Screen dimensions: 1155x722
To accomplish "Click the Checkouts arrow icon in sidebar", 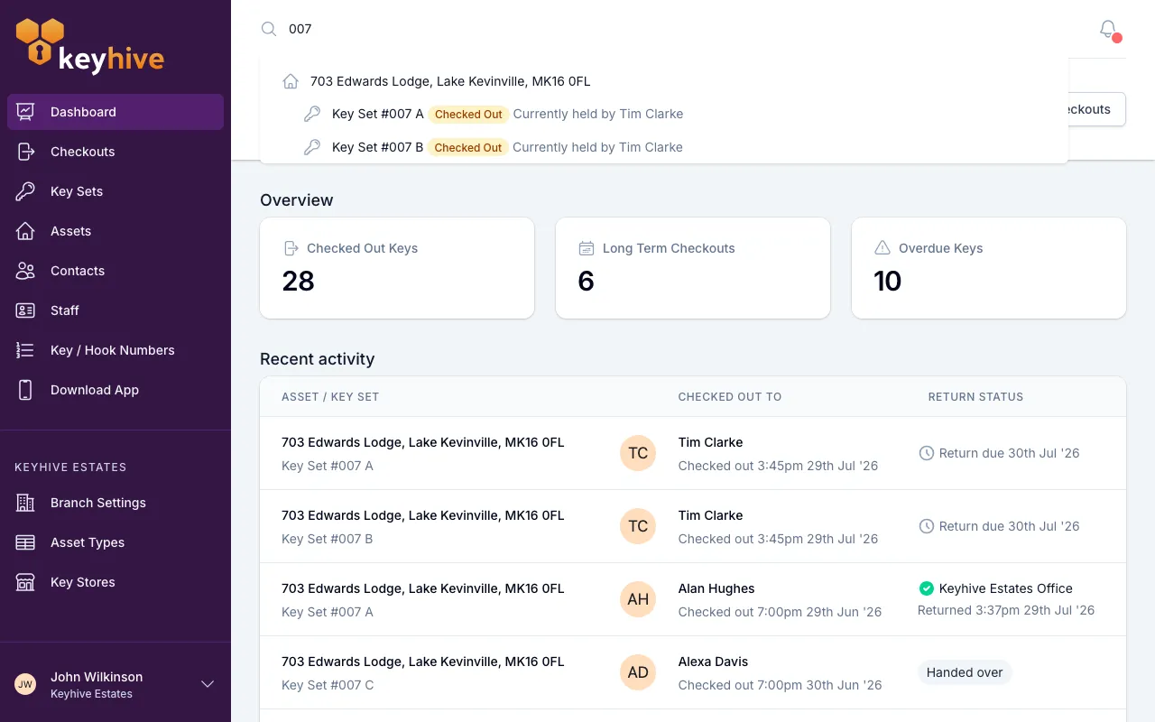I will coord(25,152).
